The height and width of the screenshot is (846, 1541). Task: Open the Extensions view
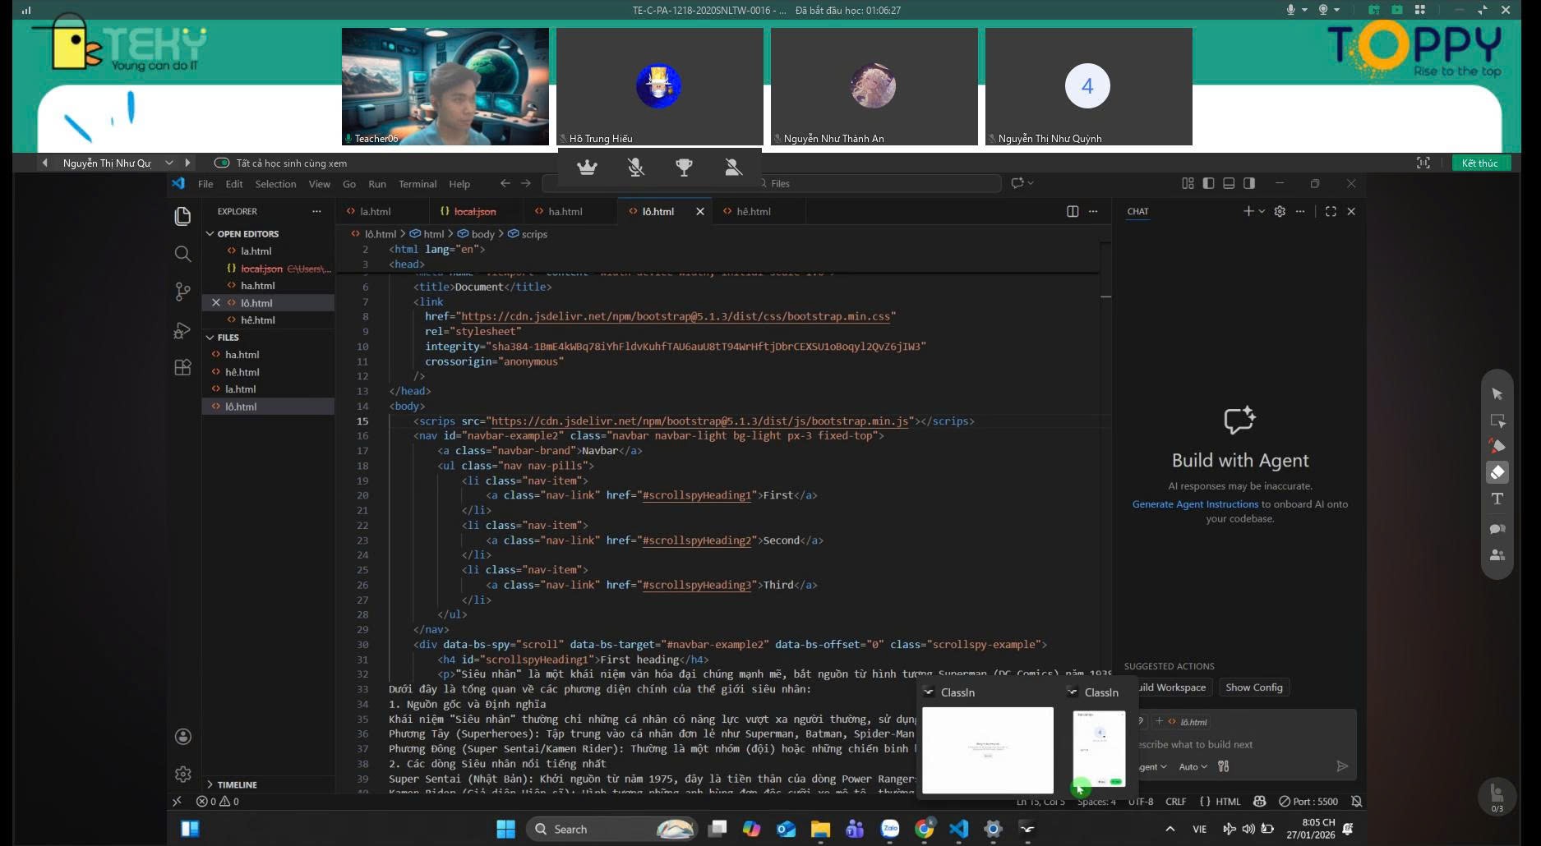182,367
